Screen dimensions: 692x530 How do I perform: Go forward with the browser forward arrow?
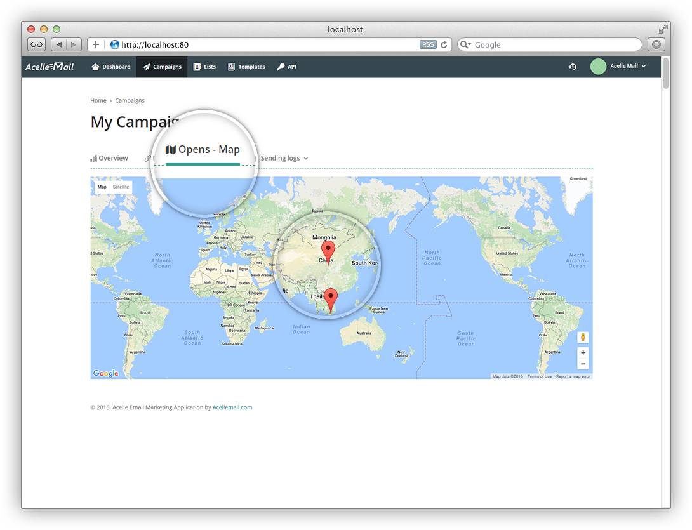coord(74,44)
